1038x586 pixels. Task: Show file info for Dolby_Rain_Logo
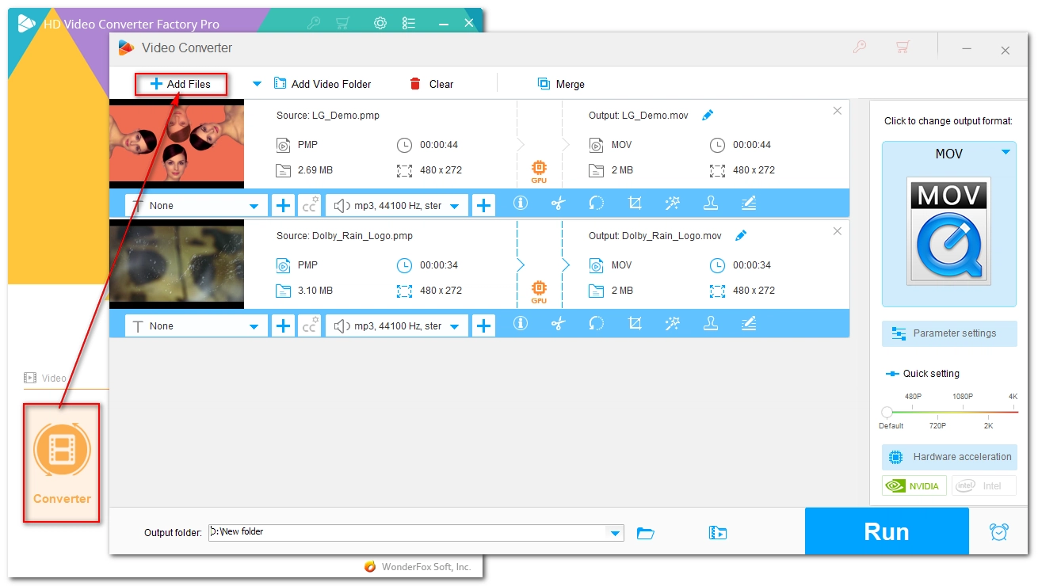(521, 324)
